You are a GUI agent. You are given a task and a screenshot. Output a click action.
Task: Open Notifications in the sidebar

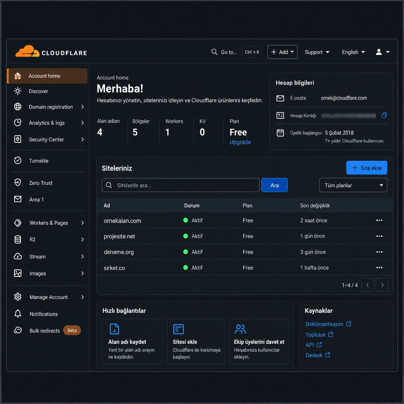point(47,314)
